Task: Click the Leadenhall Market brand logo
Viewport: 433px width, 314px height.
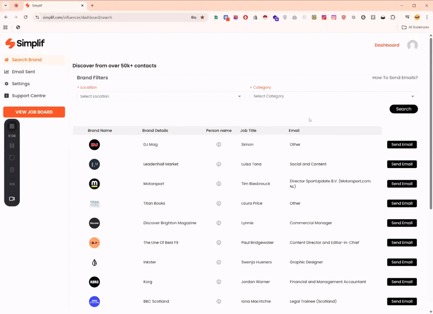Action: pos(94,164)
